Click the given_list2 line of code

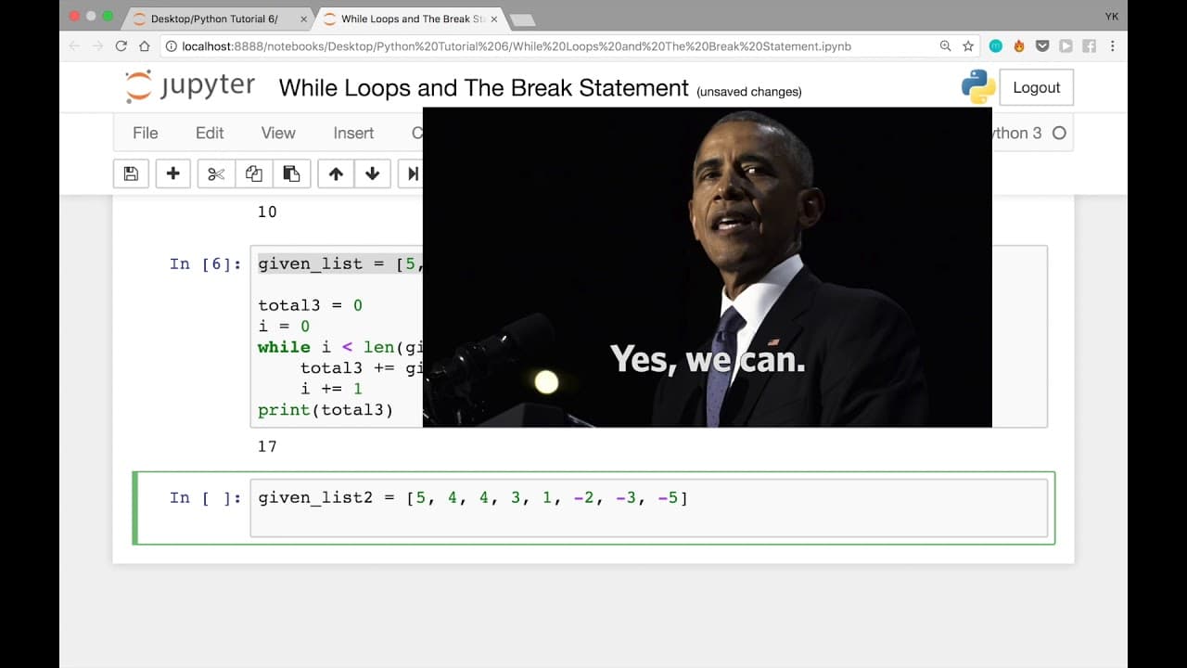(473, 498)
